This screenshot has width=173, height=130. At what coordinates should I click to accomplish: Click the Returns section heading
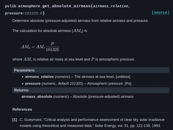(x=21, y=90)
